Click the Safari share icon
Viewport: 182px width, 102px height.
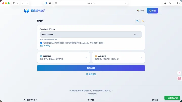coord(170,3)
